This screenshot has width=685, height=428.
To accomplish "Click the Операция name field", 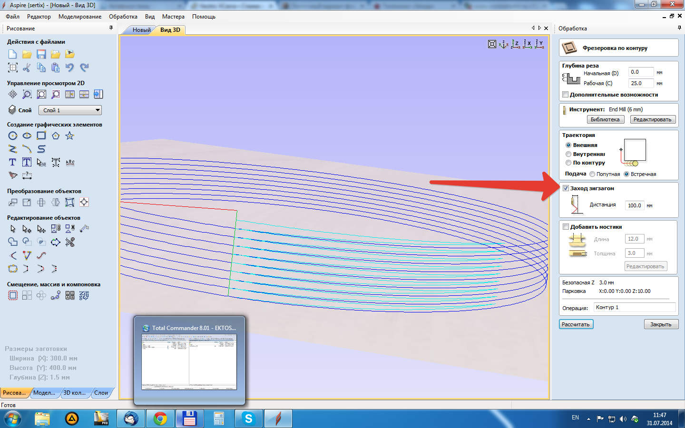I will pyautogui.click(x=635, y=308).
